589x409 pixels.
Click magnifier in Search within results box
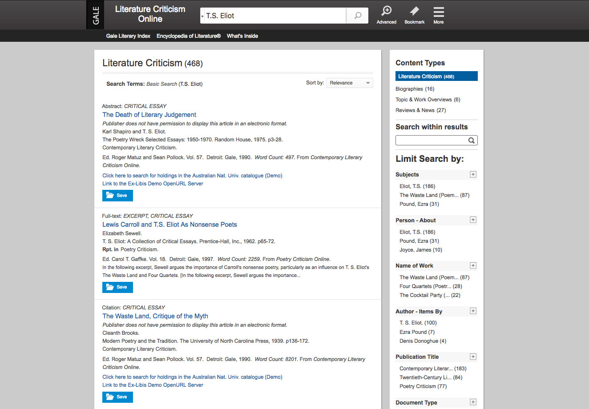pyautogui.click(x=472, y=140)
